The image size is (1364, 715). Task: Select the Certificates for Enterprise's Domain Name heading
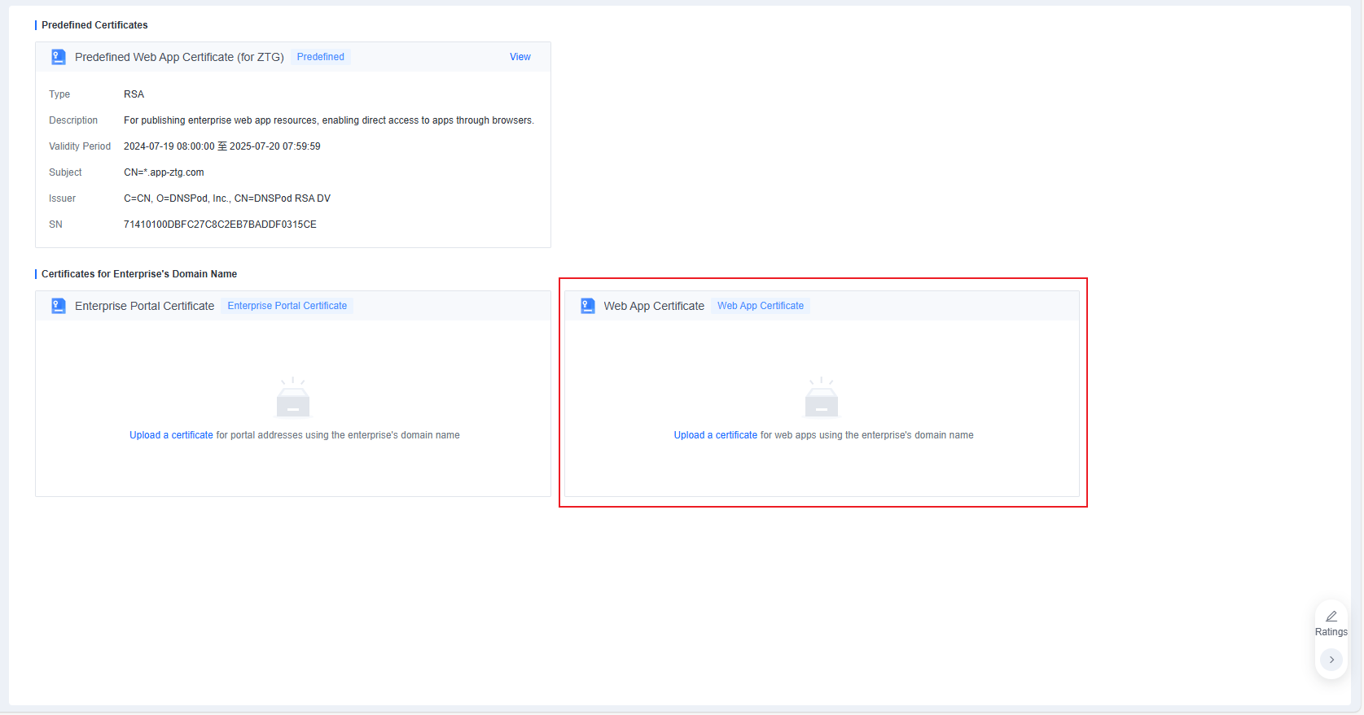[x=139, y=274]
